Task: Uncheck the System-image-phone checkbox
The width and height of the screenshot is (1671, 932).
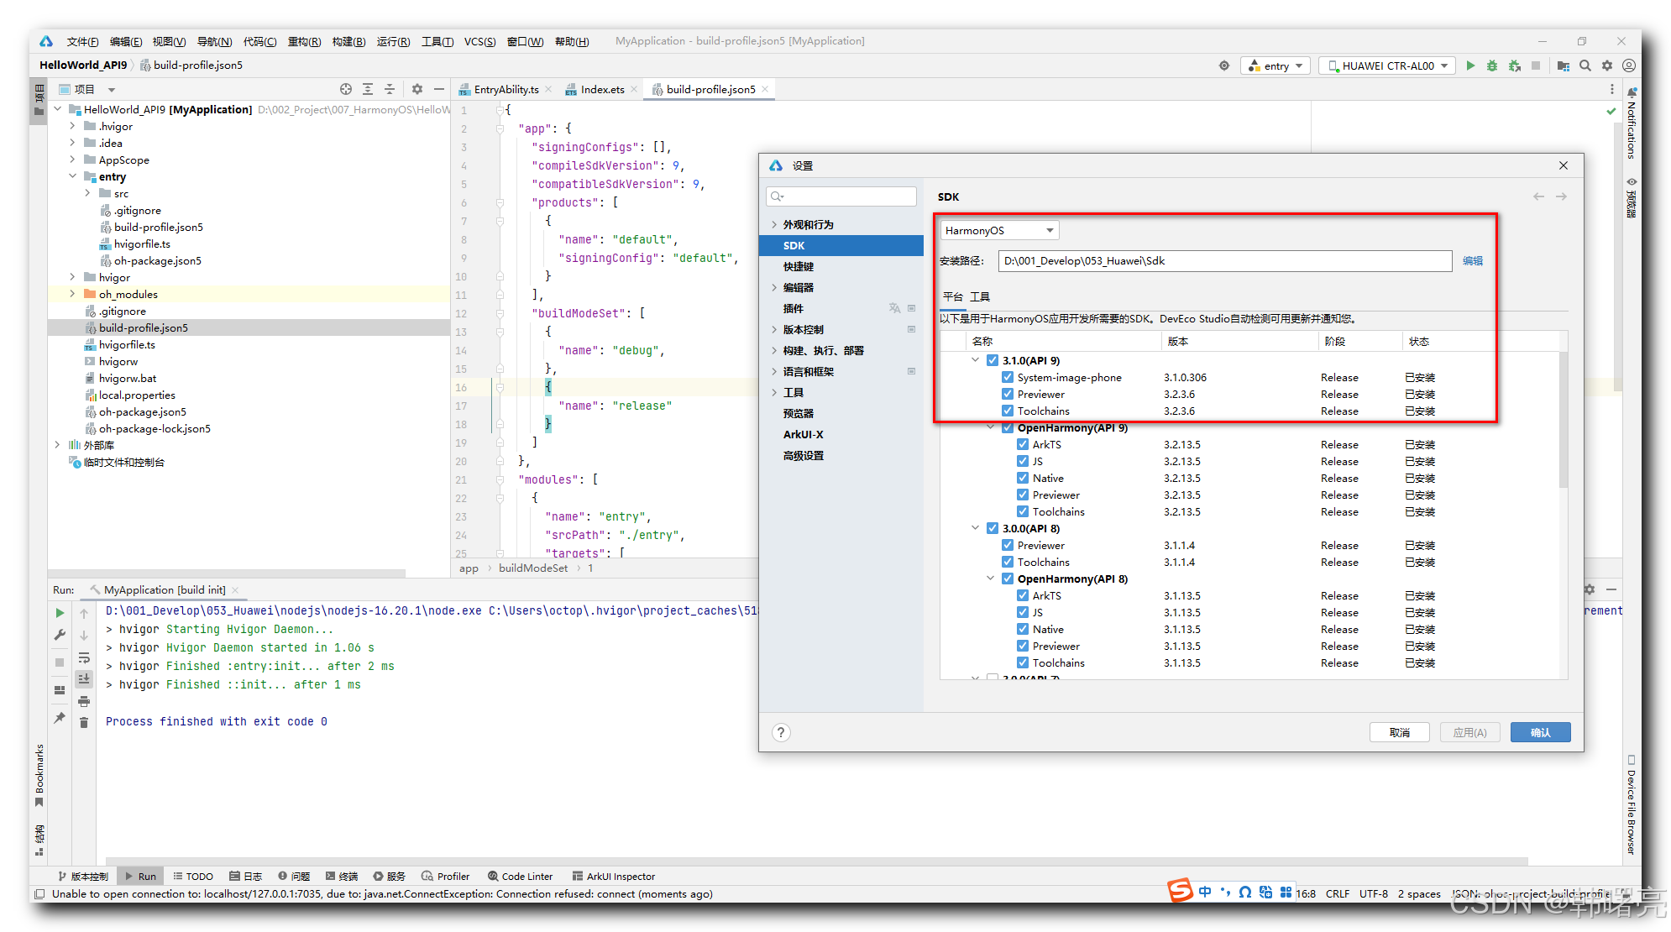Action: 1008,377
